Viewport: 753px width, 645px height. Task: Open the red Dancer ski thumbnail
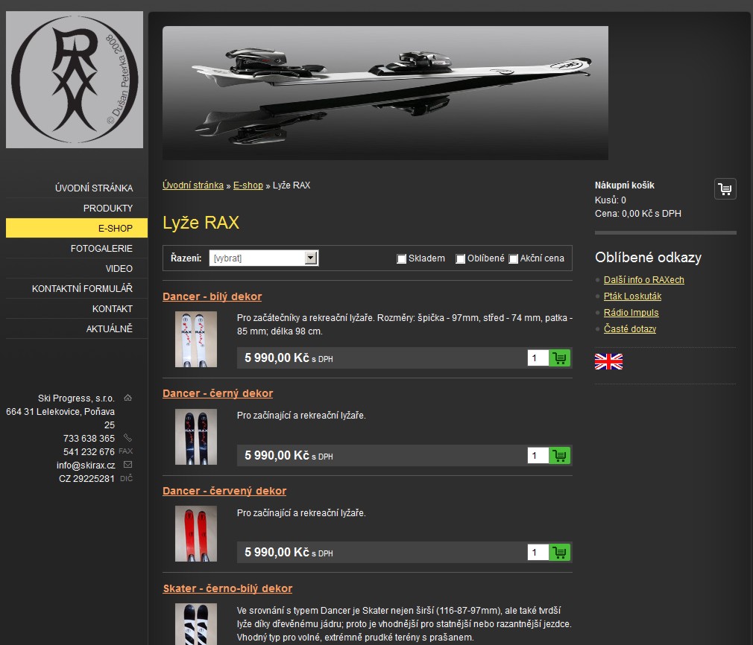tap(196, 534)
